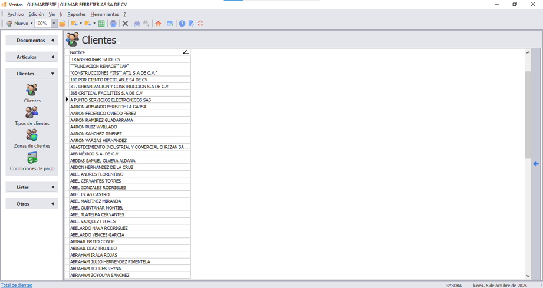
Task: Click the document with question mark icon
Action: 191,24
